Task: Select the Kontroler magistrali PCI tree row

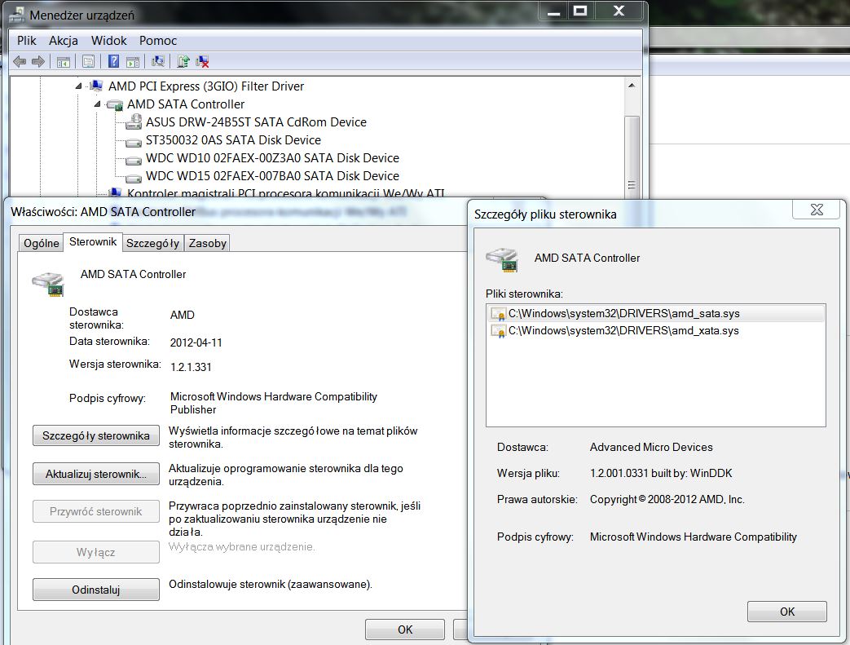Action: tap(286, 193)
